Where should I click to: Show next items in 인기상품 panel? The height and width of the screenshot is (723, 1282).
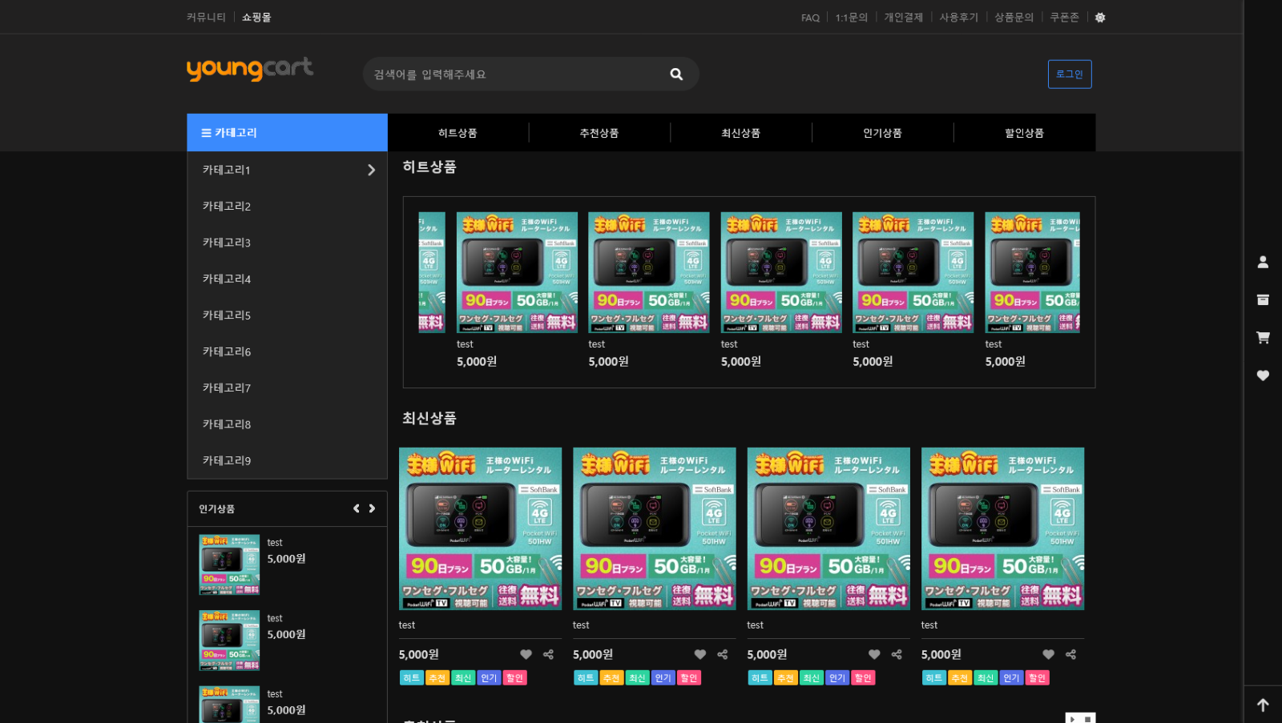point(372,508)
